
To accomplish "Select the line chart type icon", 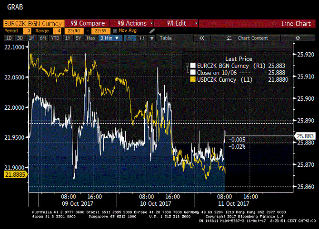I will [130, 38].
